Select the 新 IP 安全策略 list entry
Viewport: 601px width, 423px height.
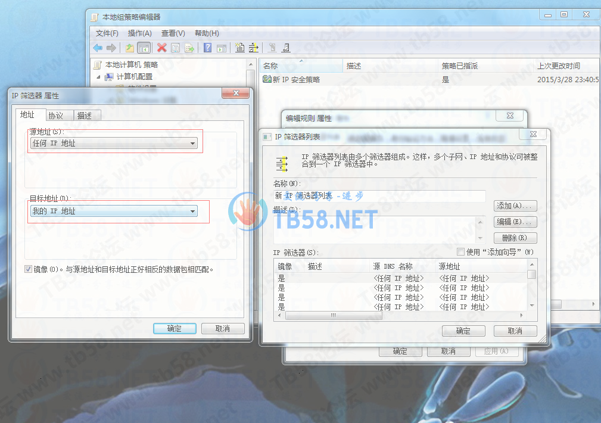point(296,79)
